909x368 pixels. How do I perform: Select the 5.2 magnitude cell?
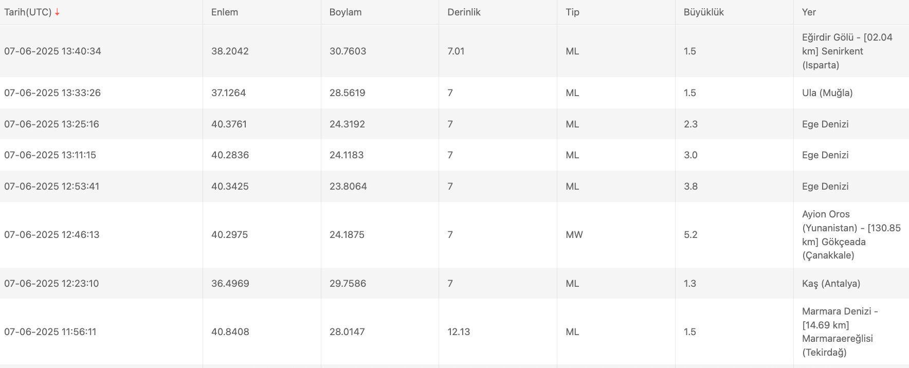(690, 235)
